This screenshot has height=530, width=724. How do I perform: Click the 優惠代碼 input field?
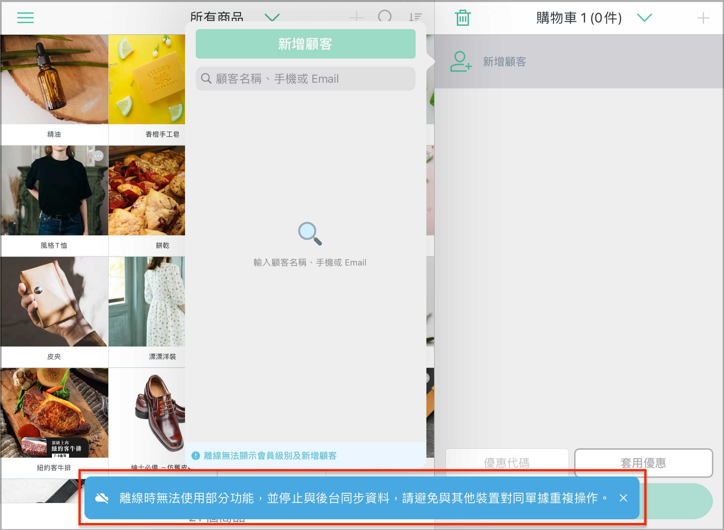[507, 463]
